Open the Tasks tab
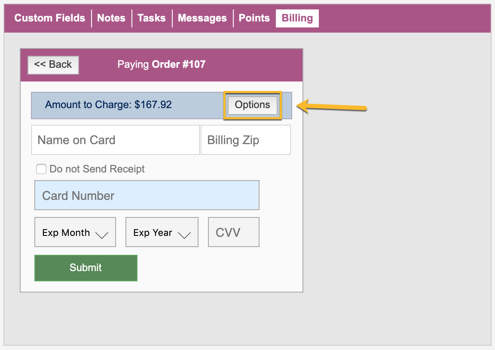Image resolution: width=495 pixels, height=350 pixels. [x=152, y=18]
